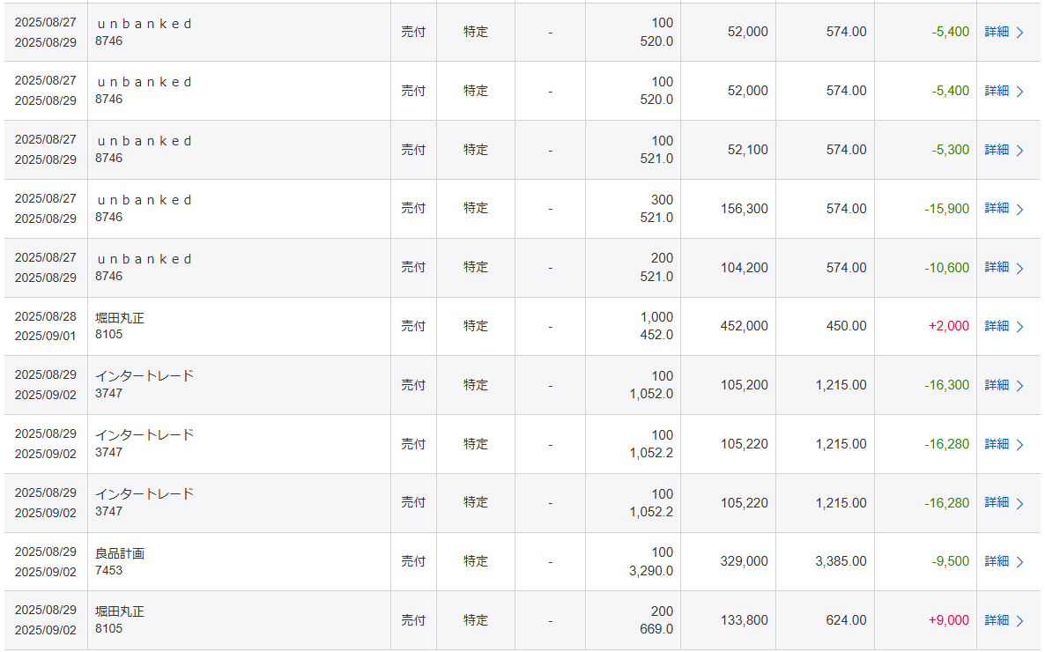
Task: Click chevron arrow in the +9,000 row
Action: click(x=1019, y=620)
